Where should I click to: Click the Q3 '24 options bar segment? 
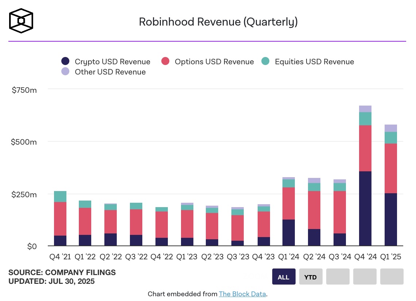(340, 212)
